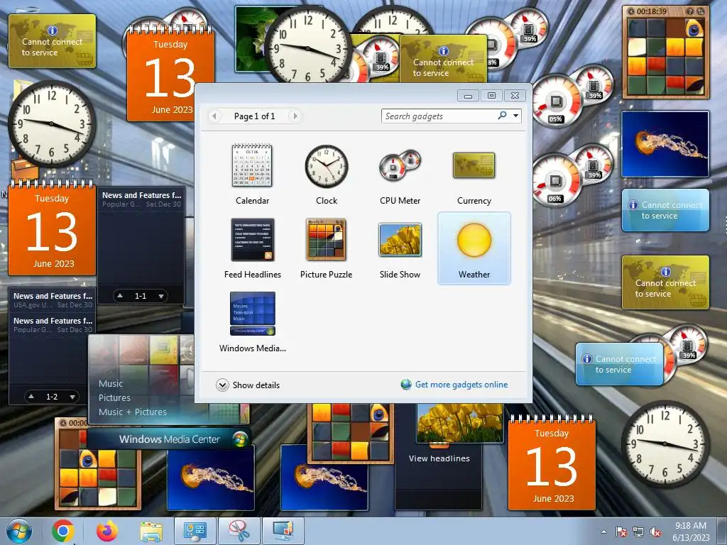Click up arrow next to 1-1 feed pager
Image resolution: width=727 pixels, height=545 pixels.
tap(120, 295)
